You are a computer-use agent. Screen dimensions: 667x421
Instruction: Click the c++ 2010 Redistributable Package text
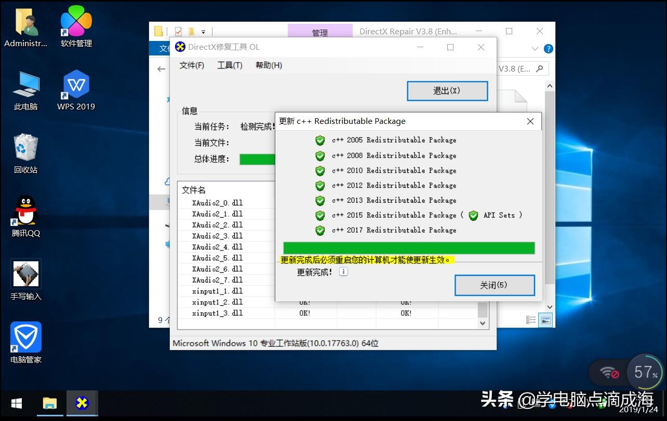coord(394,171)
